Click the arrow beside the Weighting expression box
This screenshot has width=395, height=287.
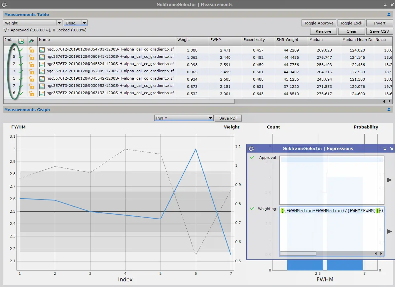(x=389, y=231)
